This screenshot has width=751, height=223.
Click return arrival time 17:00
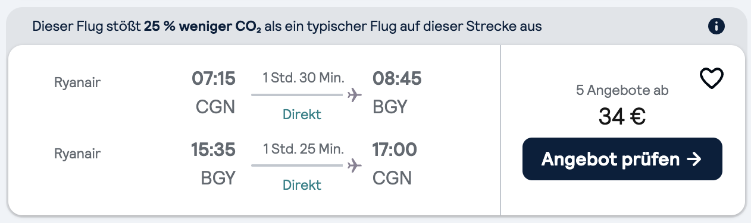click(x=395, y=150)
